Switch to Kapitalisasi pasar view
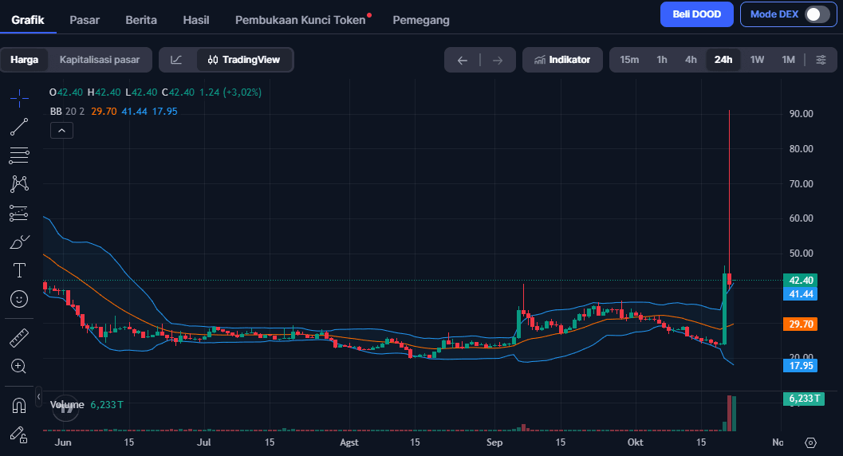The height and width of the screenshot is (456, 843). coord(100,60)
